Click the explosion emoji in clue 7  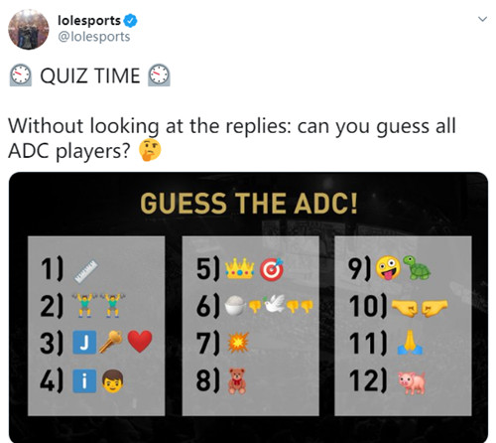tap(238, 343)
